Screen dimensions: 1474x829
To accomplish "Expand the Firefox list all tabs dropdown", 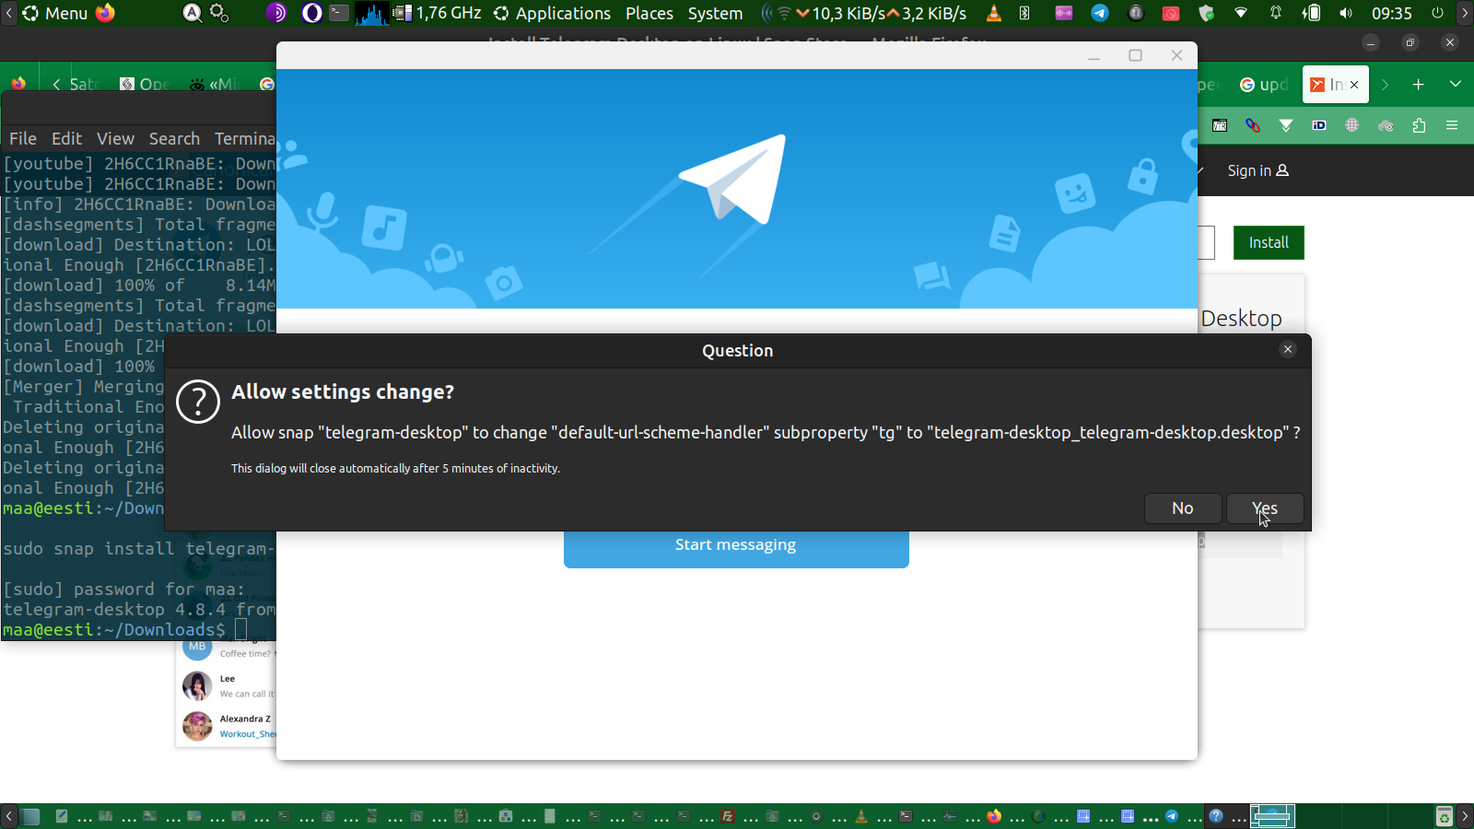I will (1456, 84).
